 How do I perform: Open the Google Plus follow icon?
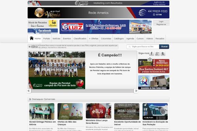(x=157, y=53)
